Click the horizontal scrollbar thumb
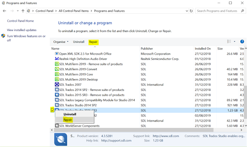The height and width of the screenshot is (147, 247). (x=134, y=130)
